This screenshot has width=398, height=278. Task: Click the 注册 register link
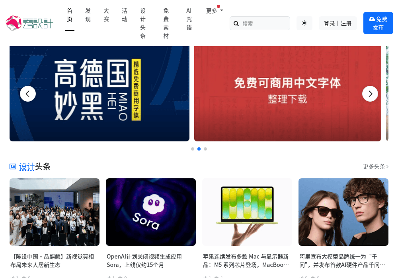tap(346, 23)
